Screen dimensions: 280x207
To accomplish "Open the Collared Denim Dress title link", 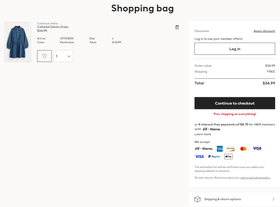I will click(53, 27).
